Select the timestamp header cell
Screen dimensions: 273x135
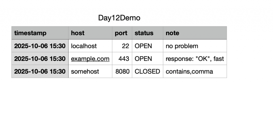(40, 33)
